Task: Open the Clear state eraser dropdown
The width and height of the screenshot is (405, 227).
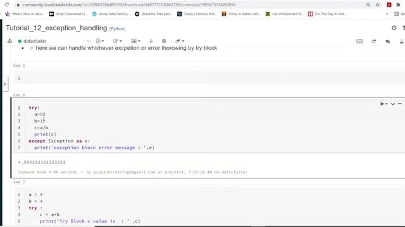Action: [180, 41]
